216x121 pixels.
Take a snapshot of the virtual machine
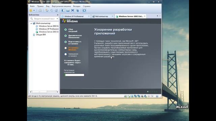click(47, 10)
